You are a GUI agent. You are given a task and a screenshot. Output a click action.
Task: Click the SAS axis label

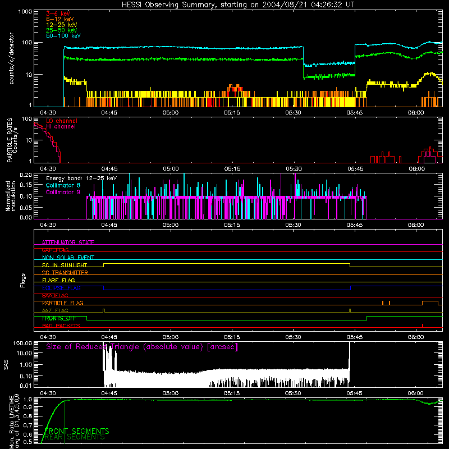tap(6, 364)
